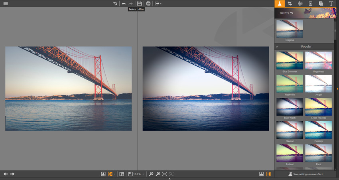This screenshot has height=180, width=339.
Task: Apply the Instant effect
Action: (x=290, y=153)
